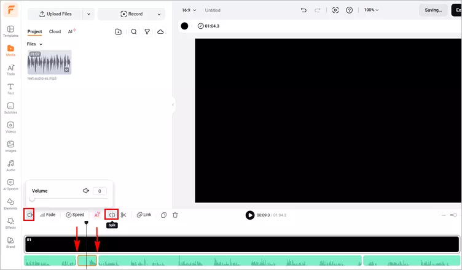The height and width of the screenshot is (270, 462).
Task: Open the Text sidebar panel
Action: click(x=10, y=89)
